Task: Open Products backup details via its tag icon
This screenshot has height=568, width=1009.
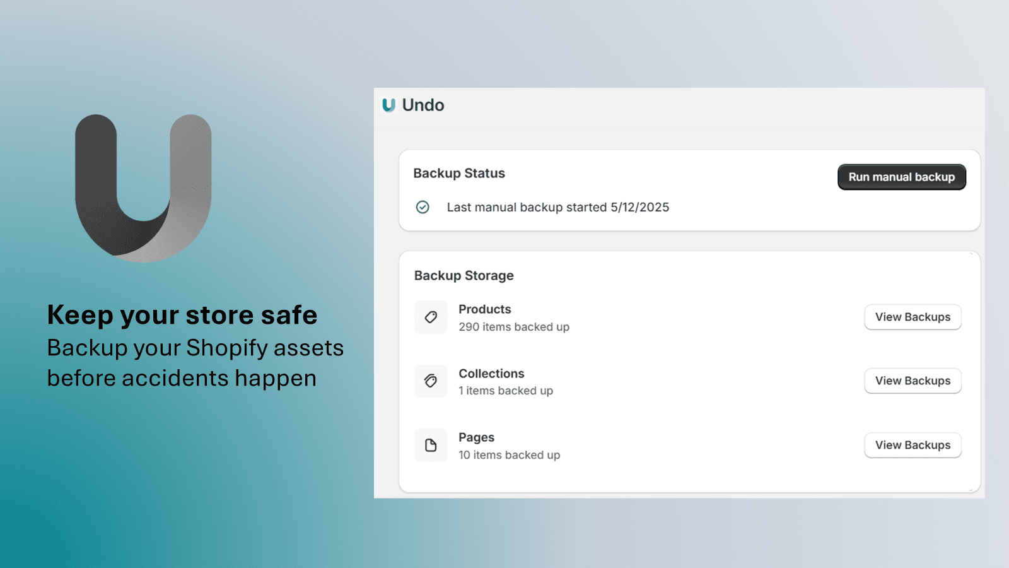Action: pyautogui.click(x=431, y=317)
